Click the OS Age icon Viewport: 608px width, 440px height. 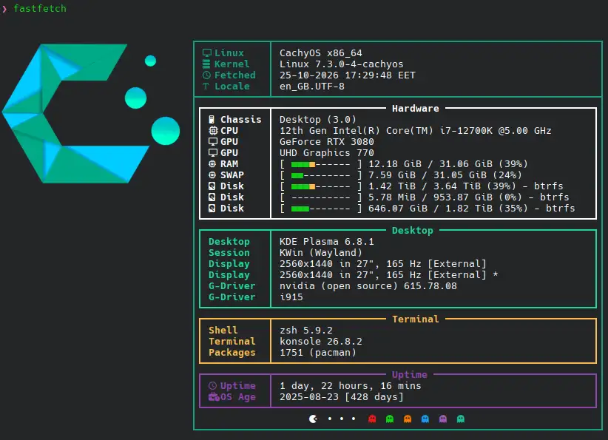(214, 397)
